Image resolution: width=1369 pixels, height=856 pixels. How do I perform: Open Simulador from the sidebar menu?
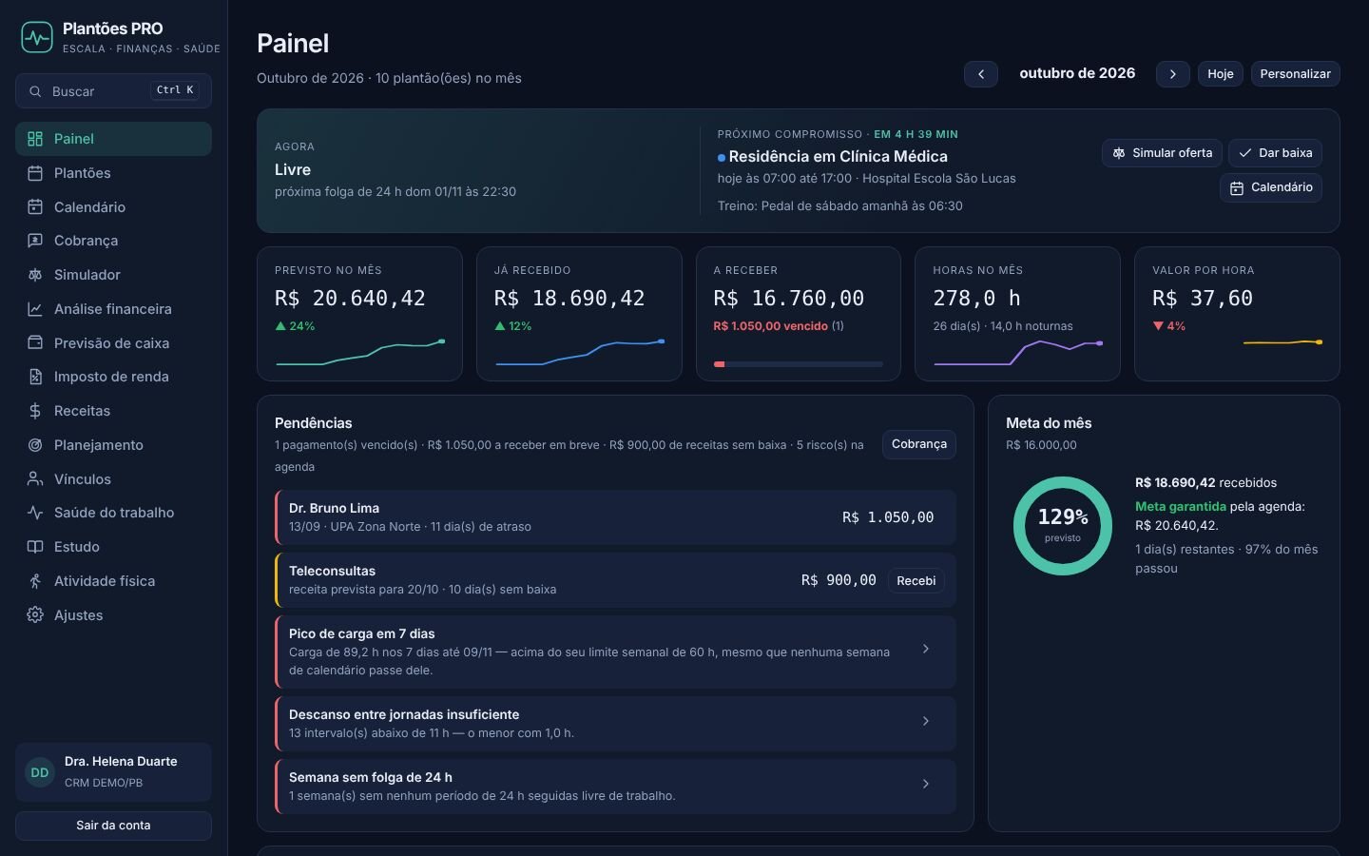tap(113, 275)
